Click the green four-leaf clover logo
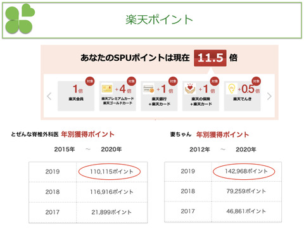 click(x=20, y=19)
